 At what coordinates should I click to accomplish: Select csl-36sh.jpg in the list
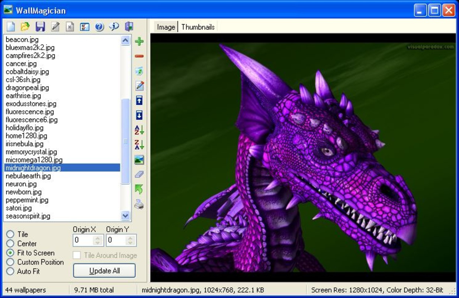tap(62, 80)
